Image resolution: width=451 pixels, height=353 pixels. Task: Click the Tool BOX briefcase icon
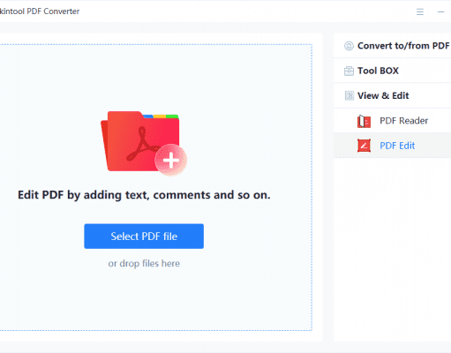tap(349, 71)
